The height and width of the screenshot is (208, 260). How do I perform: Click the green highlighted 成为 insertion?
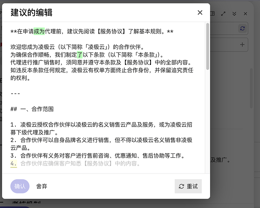(x=39, y=31)
